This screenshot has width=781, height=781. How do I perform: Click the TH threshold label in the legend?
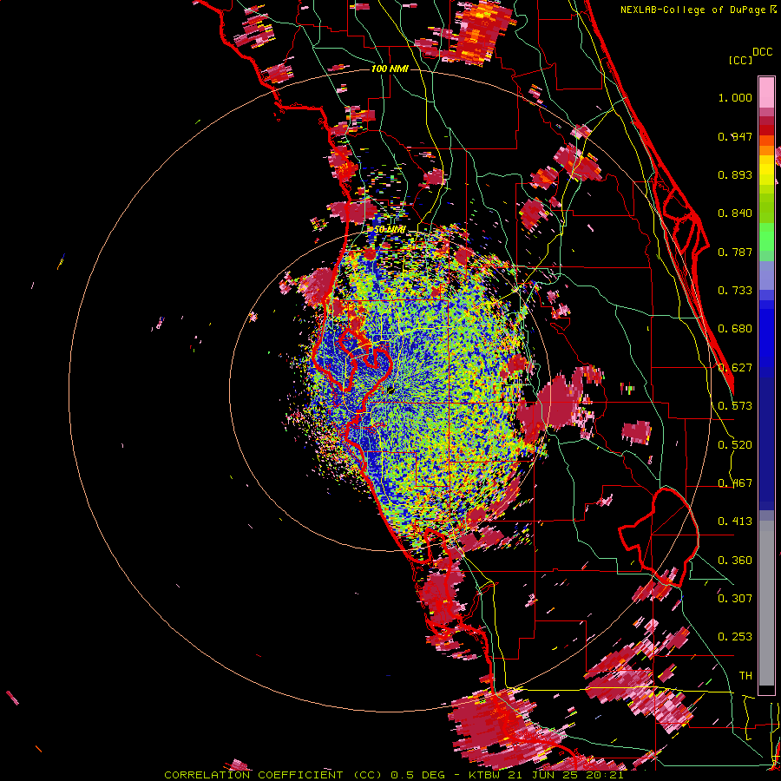coord(745,676)
